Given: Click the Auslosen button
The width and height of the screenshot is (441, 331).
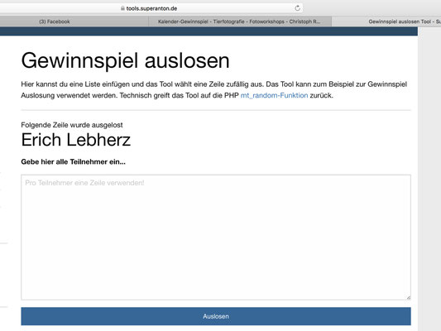Looking at the screenshot, I should click(x=216, y=316).
